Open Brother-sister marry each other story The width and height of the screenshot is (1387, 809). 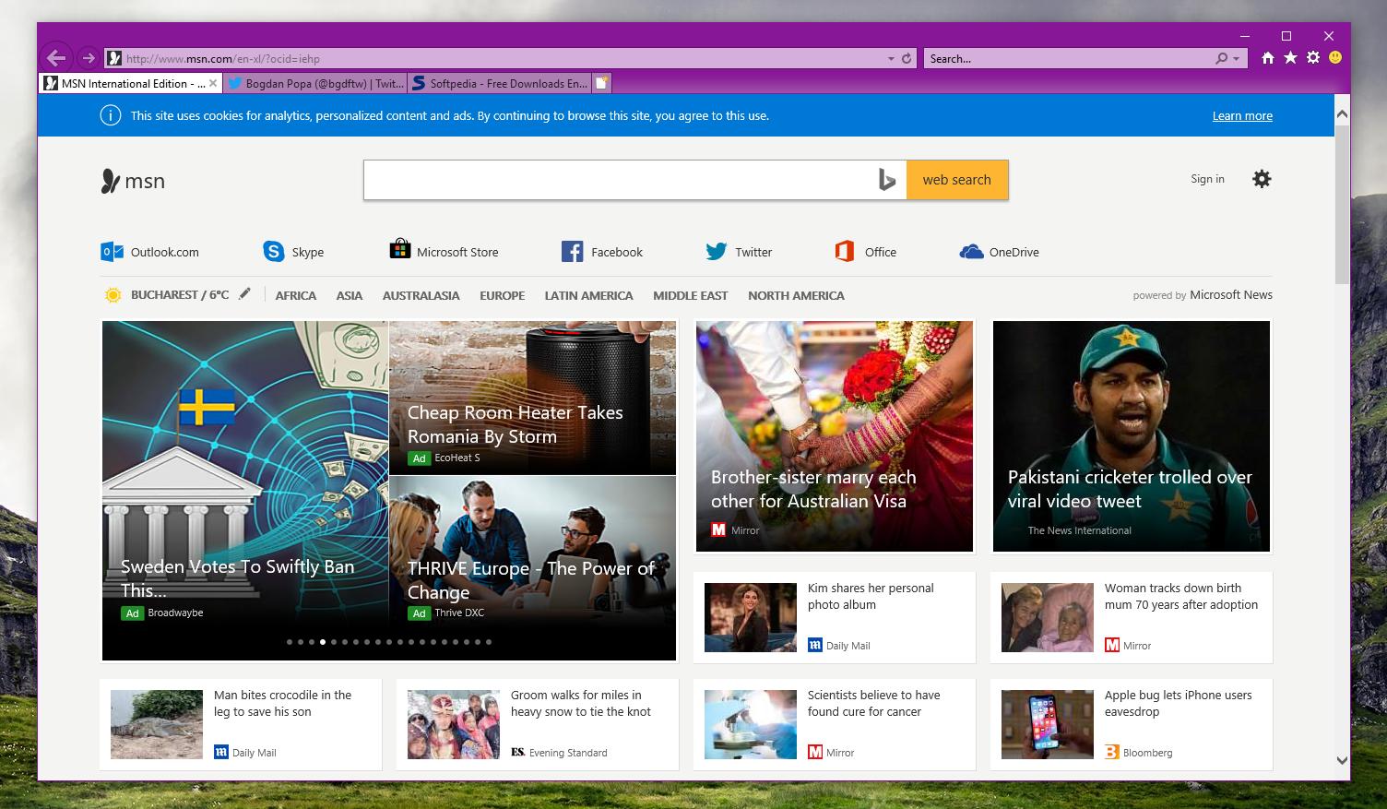tap(835, 436)
